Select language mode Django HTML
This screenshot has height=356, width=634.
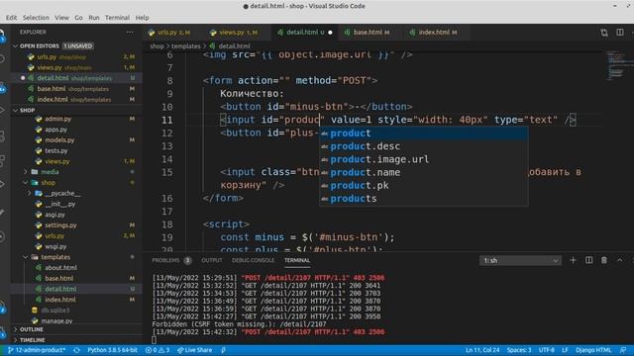(x=593, y=350)
